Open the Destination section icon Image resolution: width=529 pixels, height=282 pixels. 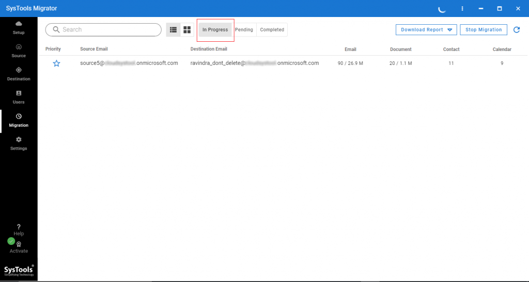click(19, 70)
